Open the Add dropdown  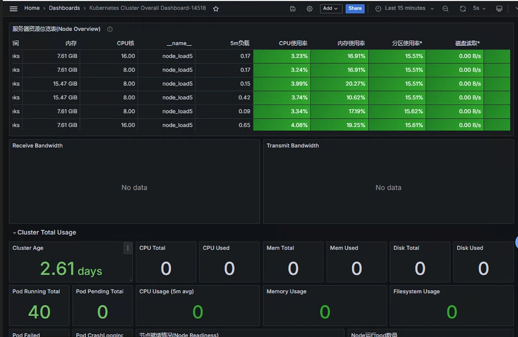331,8
